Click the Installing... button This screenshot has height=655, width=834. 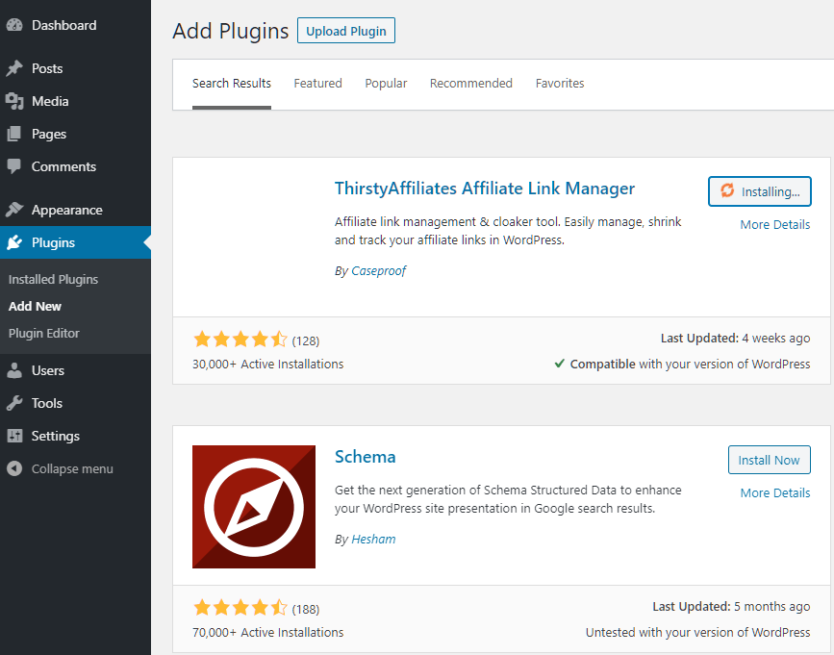pyautogui.click(x=760, y=191)
